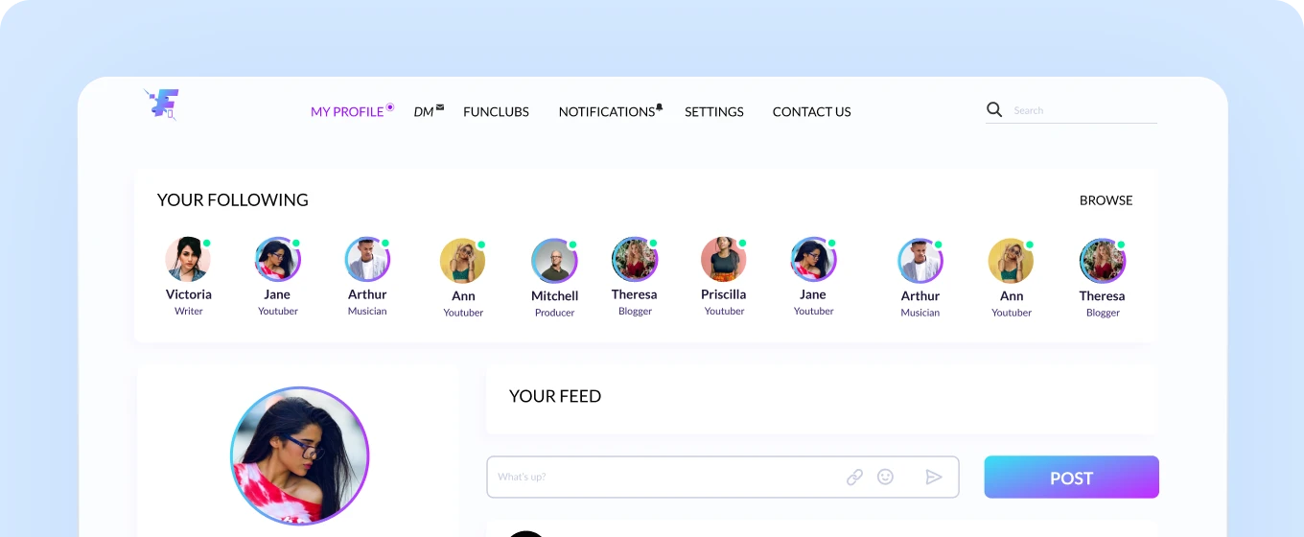
Task: Click the search magnifier icon
Action: pos(994,109)
